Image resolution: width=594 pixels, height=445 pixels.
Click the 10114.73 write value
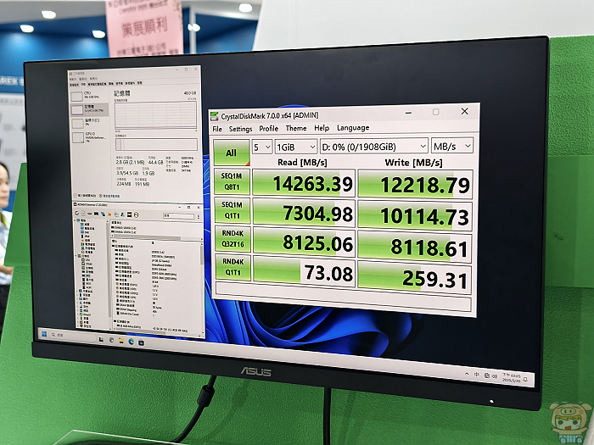[x=415, y=216]
